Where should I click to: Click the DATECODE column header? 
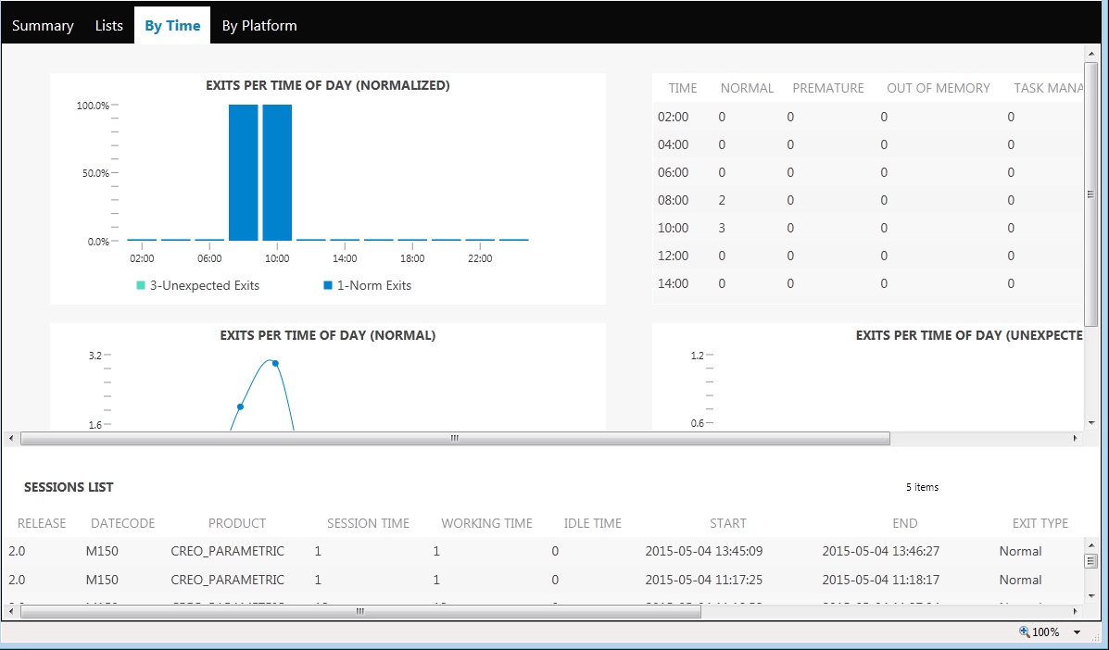pos(123,523)
